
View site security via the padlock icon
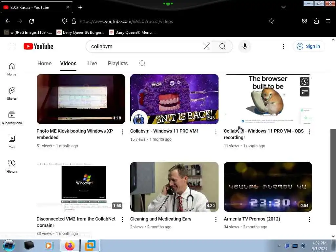click(74, 21)
